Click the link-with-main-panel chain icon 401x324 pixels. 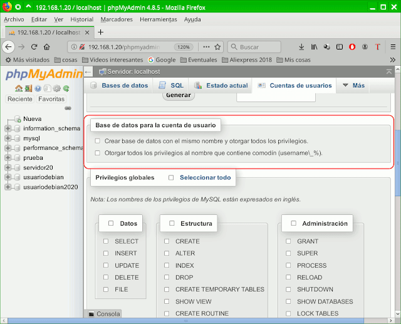click(x=68, y=108)
